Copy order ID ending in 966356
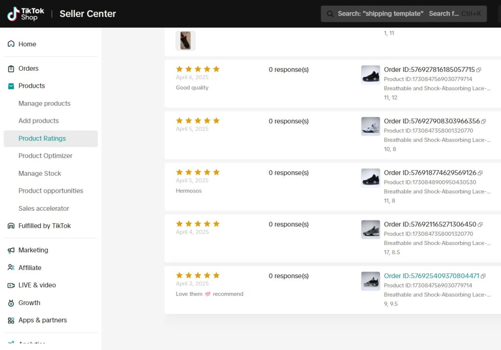501x350 pixels. pos(483,122)
